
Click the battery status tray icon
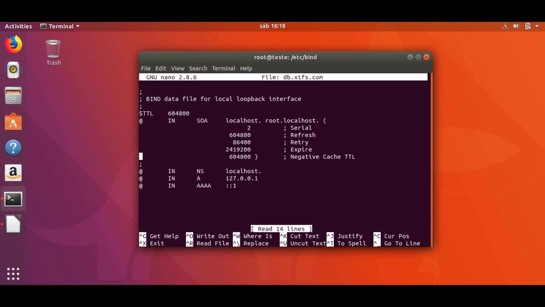528,26
